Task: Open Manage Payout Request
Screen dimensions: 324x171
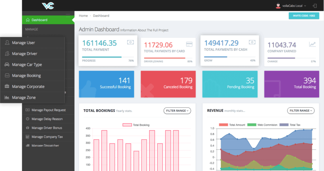Action: tap(48, 110)
